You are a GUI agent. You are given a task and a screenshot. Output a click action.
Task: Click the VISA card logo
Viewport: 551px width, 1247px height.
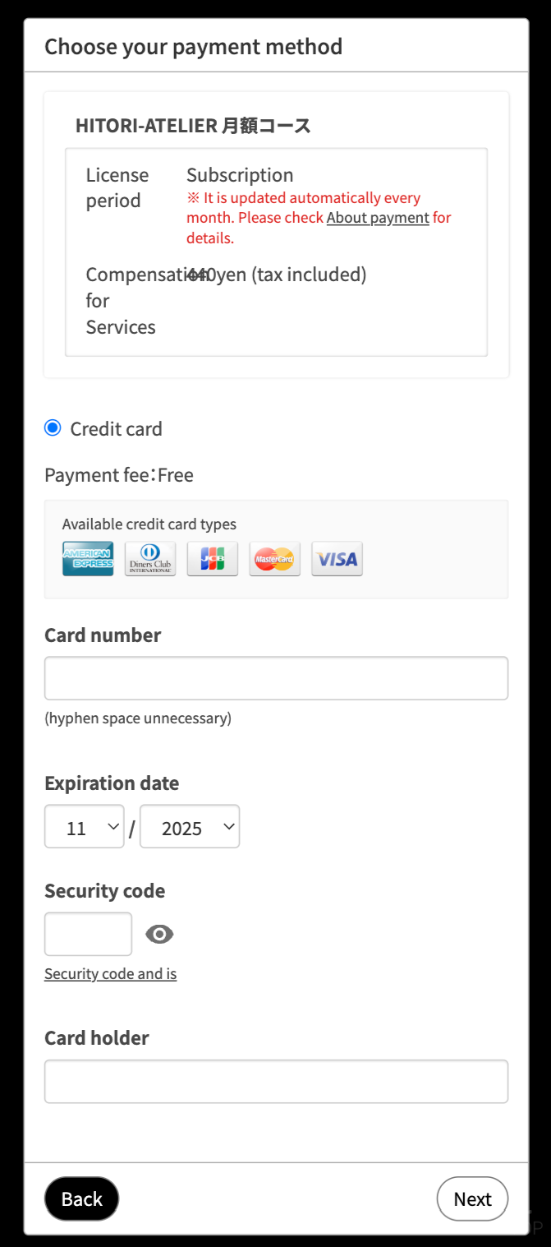337,559
